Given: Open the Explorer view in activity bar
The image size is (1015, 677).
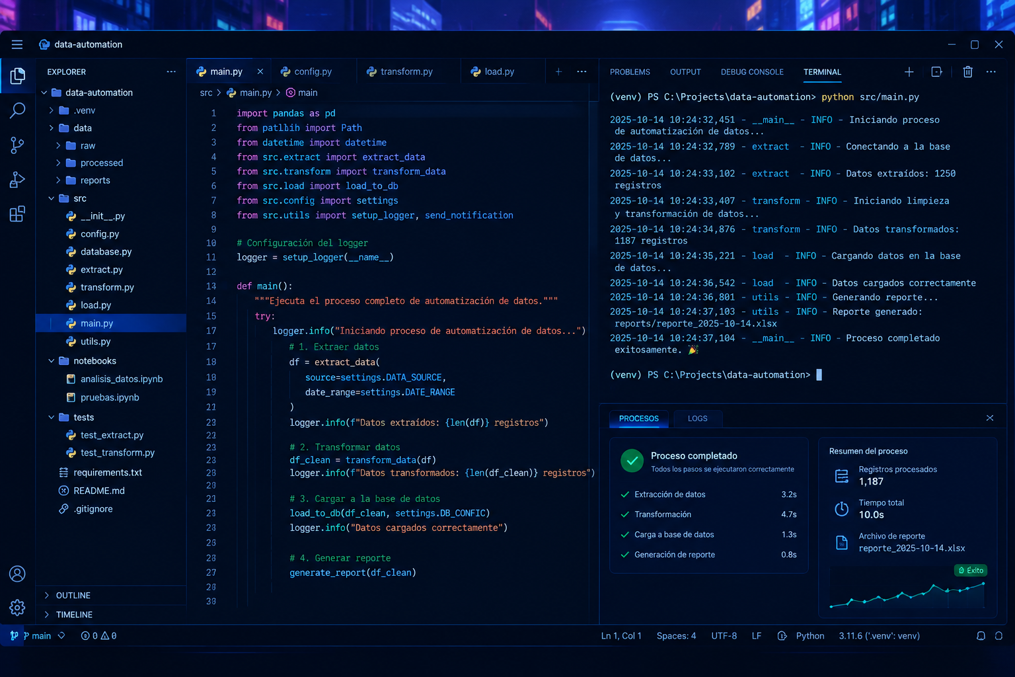Looking at the screenshot, I should (x=18, y=76).
